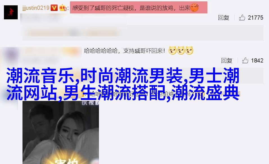This screenshot has width=269, height=164.
Task: Click the crown membership badge icon
Action: (63, 8)
